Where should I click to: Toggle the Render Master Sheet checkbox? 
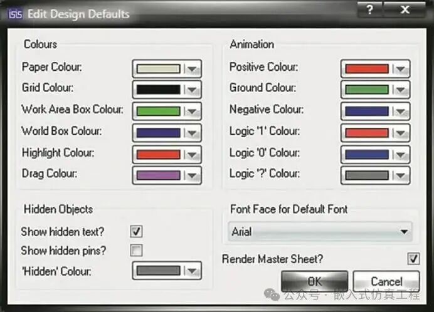[x=413, y=259]
